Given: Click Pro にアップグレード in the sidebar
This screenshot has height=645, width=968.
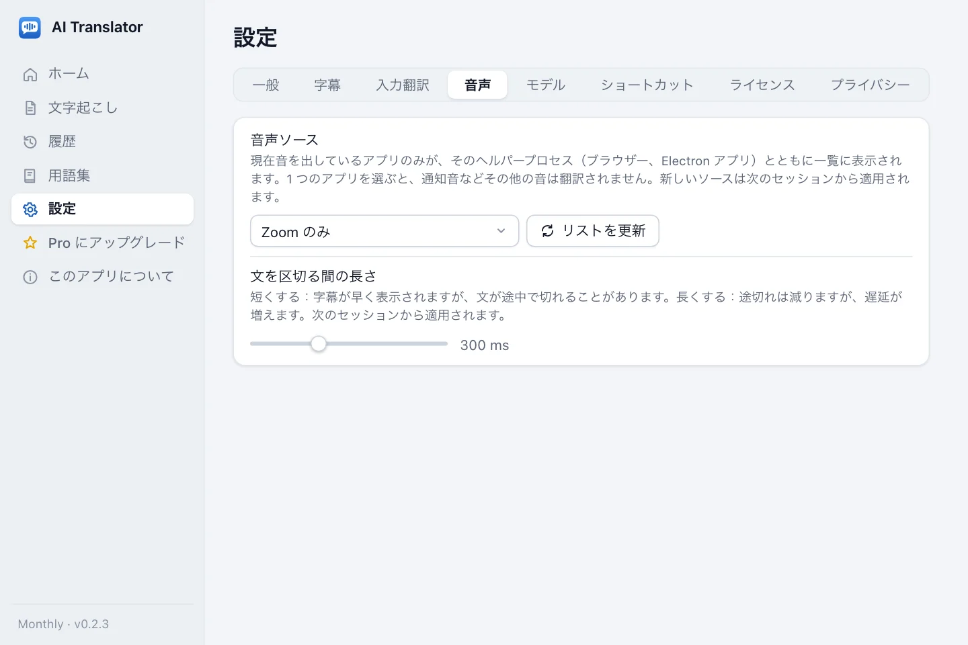Looking at the screenshot, I should click(102, 243).
